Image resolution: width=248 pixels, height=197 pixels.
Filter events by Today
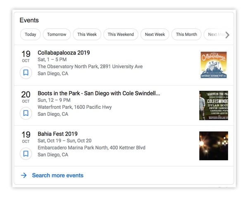click(x=30, y=34)
